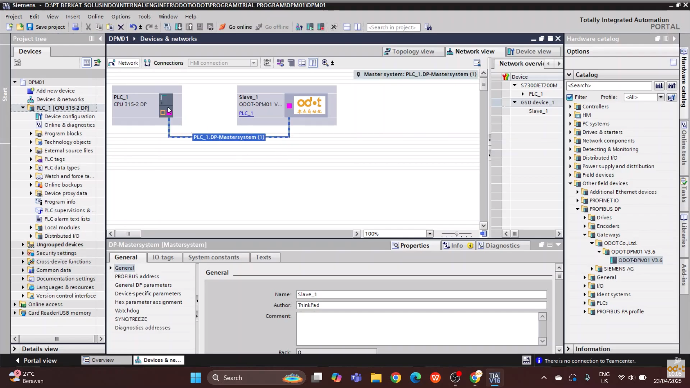690x388 pixels.
Task: Collapse the Gateways catalog folder
Action: click(585, 235)
